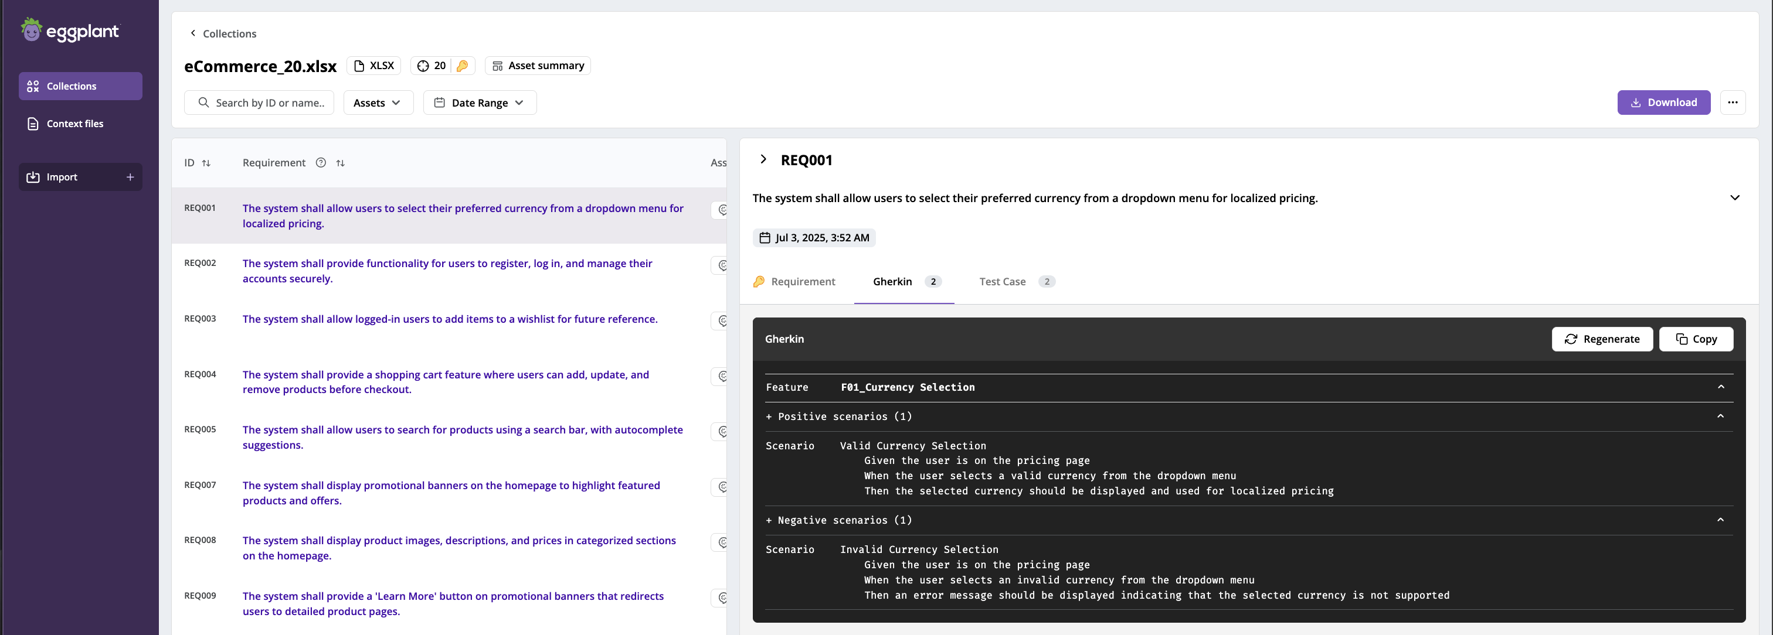The image size is (1773, 635).
Task: Sort the table by Requirement column
Action: pyautogui.click(x=340, y=163)
